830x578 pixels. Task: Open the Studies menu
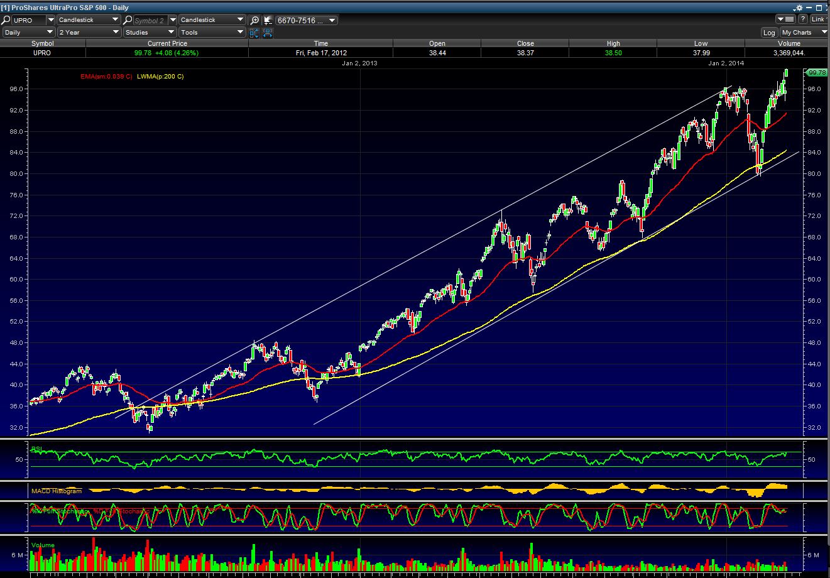tap(149, 32)
